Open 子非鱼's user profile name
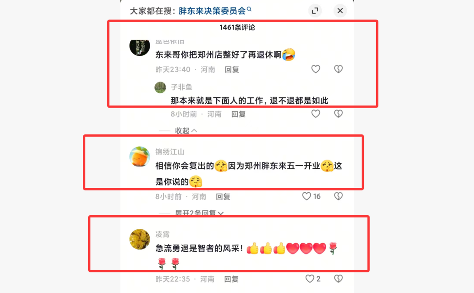The height and width of the screenshot is (293, 474). 181,87
